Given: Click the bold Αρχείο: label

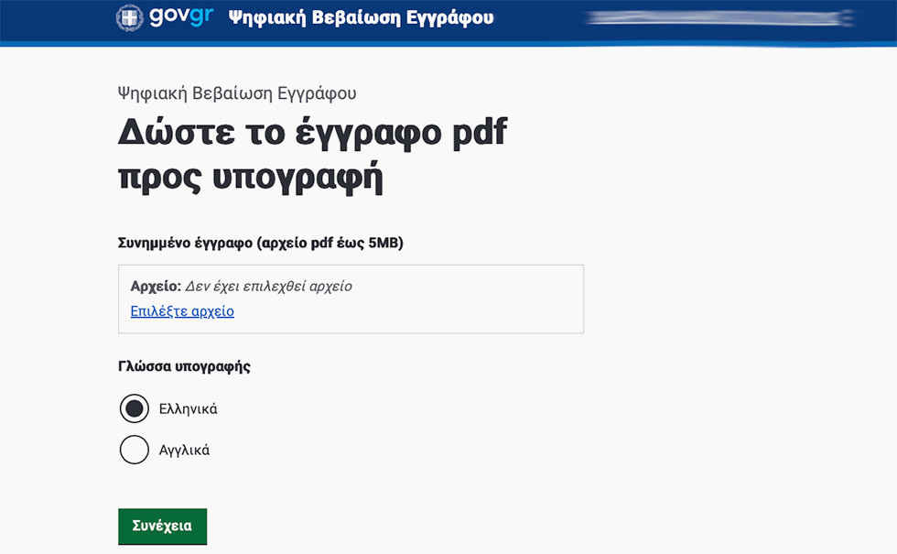Looking at the screenshot, I should point(156,286).
